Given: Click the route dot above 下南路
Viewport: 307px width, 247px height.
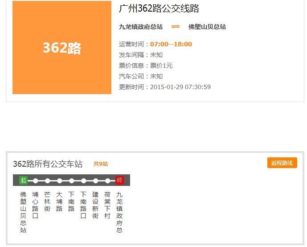Looking at the screenshot, I should point(71,181).
